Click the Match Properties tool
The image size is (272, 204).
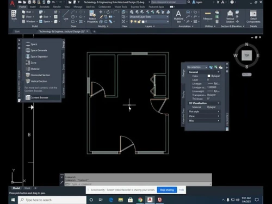pyautogui.click(x=92, y=16)
